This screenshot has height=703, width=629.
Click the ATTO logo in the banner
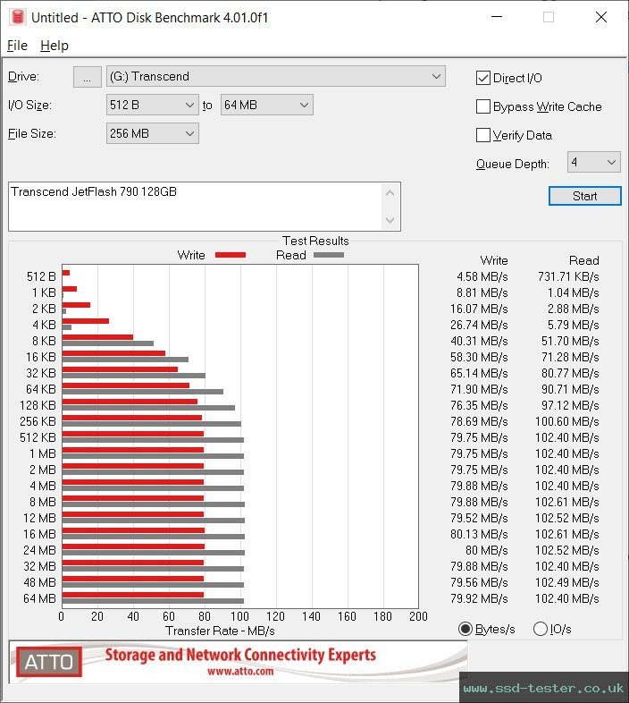49,662
